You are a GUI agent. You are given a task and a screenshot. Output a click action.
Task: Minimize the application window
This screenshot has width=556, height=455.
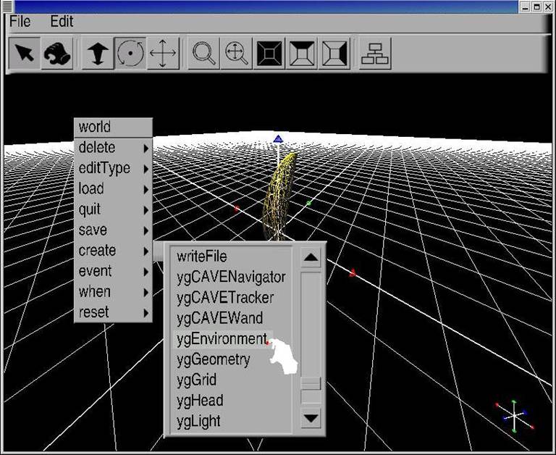(526, 7)
